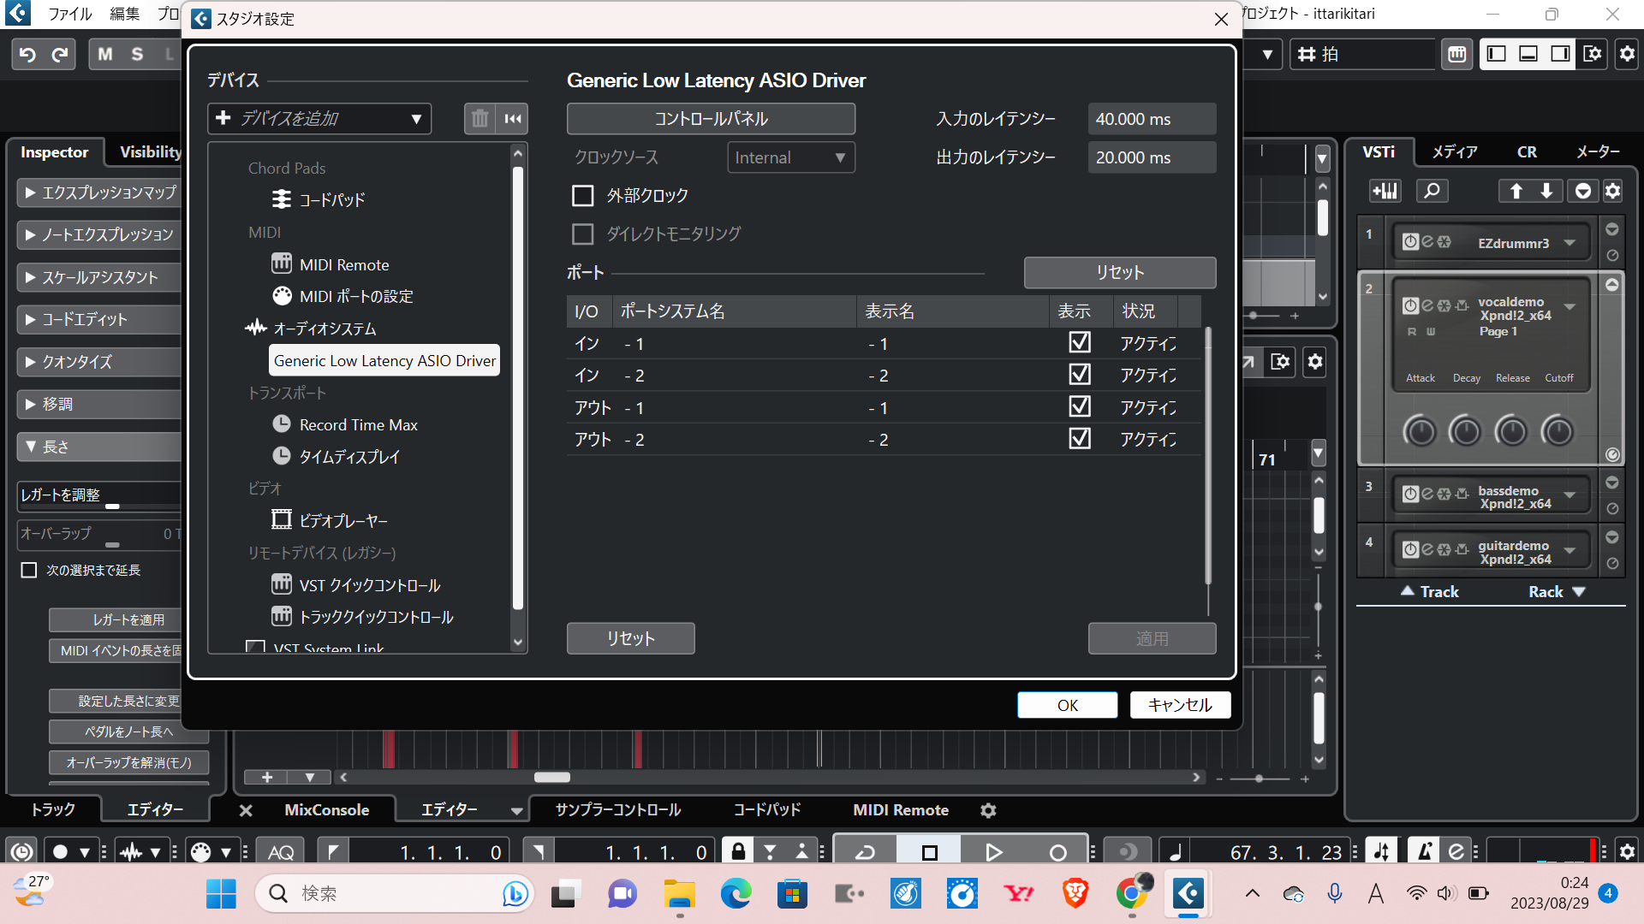Viewport: 1644px width, 924px height.
Task: Open the クロックソース Internal dropdown
Action: pyautogui.click(x=789, y=157)
